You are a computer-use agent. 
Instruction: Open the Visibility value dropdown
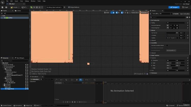172,38
